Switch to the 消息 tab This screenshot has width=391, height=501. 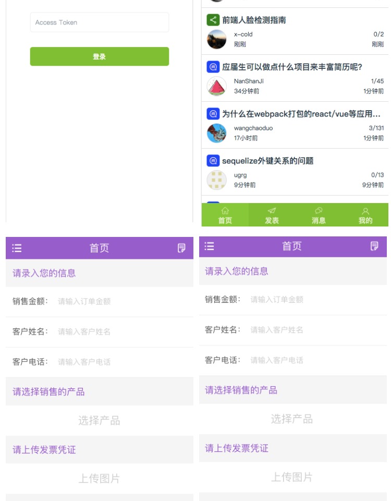319,215
